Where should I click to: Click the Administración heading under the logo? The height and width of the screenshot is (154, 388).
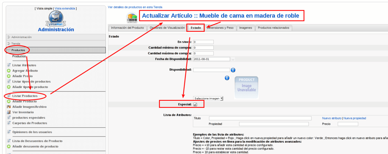point(56,29)
